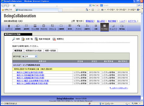The image size is (144, 106).
Task: Click the printer icon in the IE command bar
Action: pos(102,10)
